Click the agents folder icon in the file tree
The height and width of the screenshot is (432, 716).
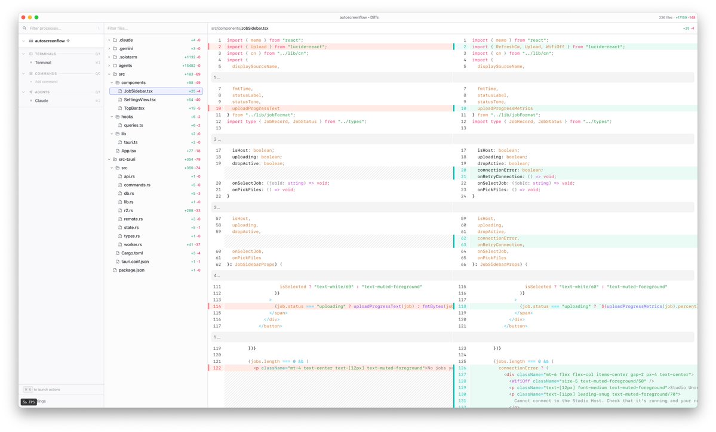tap(115, 66)
